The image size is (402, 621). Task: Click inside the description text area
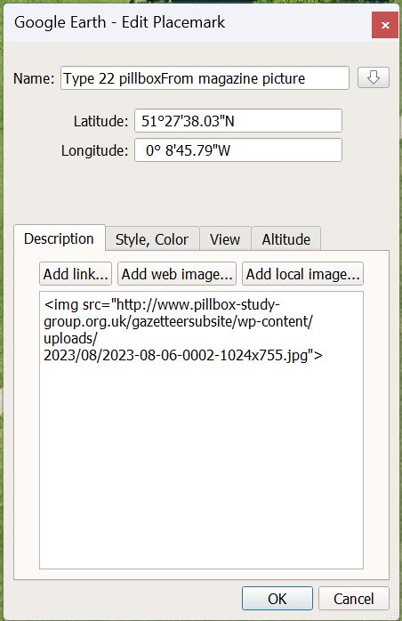click(x=201, y=430)
